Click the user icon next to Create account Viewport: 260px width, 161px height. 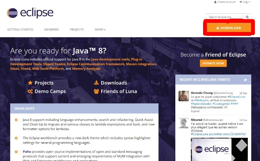click(x=215, y=2)
